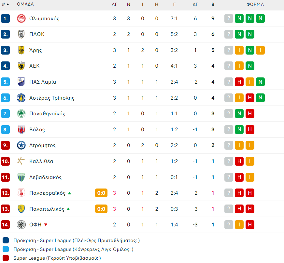This screenshot has width=284, height=263.
Task: Click ΠΑΣ Λαμία red Η form result
Action: pos(239,82)
